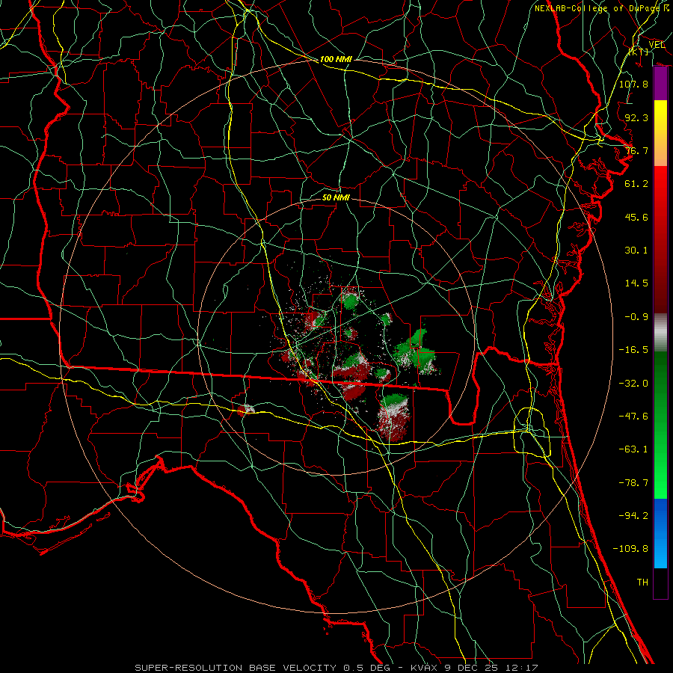Select the -16.5 legend value
Image resolution: width=673 pixels, height=673 pixels.
pyautogui.click(x=633, y=350)
